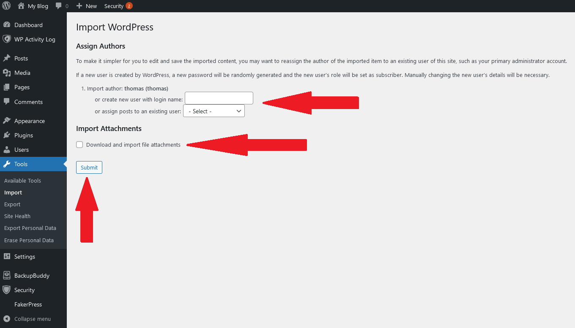This screenshot has height=328, width=575.
Task: Click the Tools wrench icon
Action: tap(6, 164)
